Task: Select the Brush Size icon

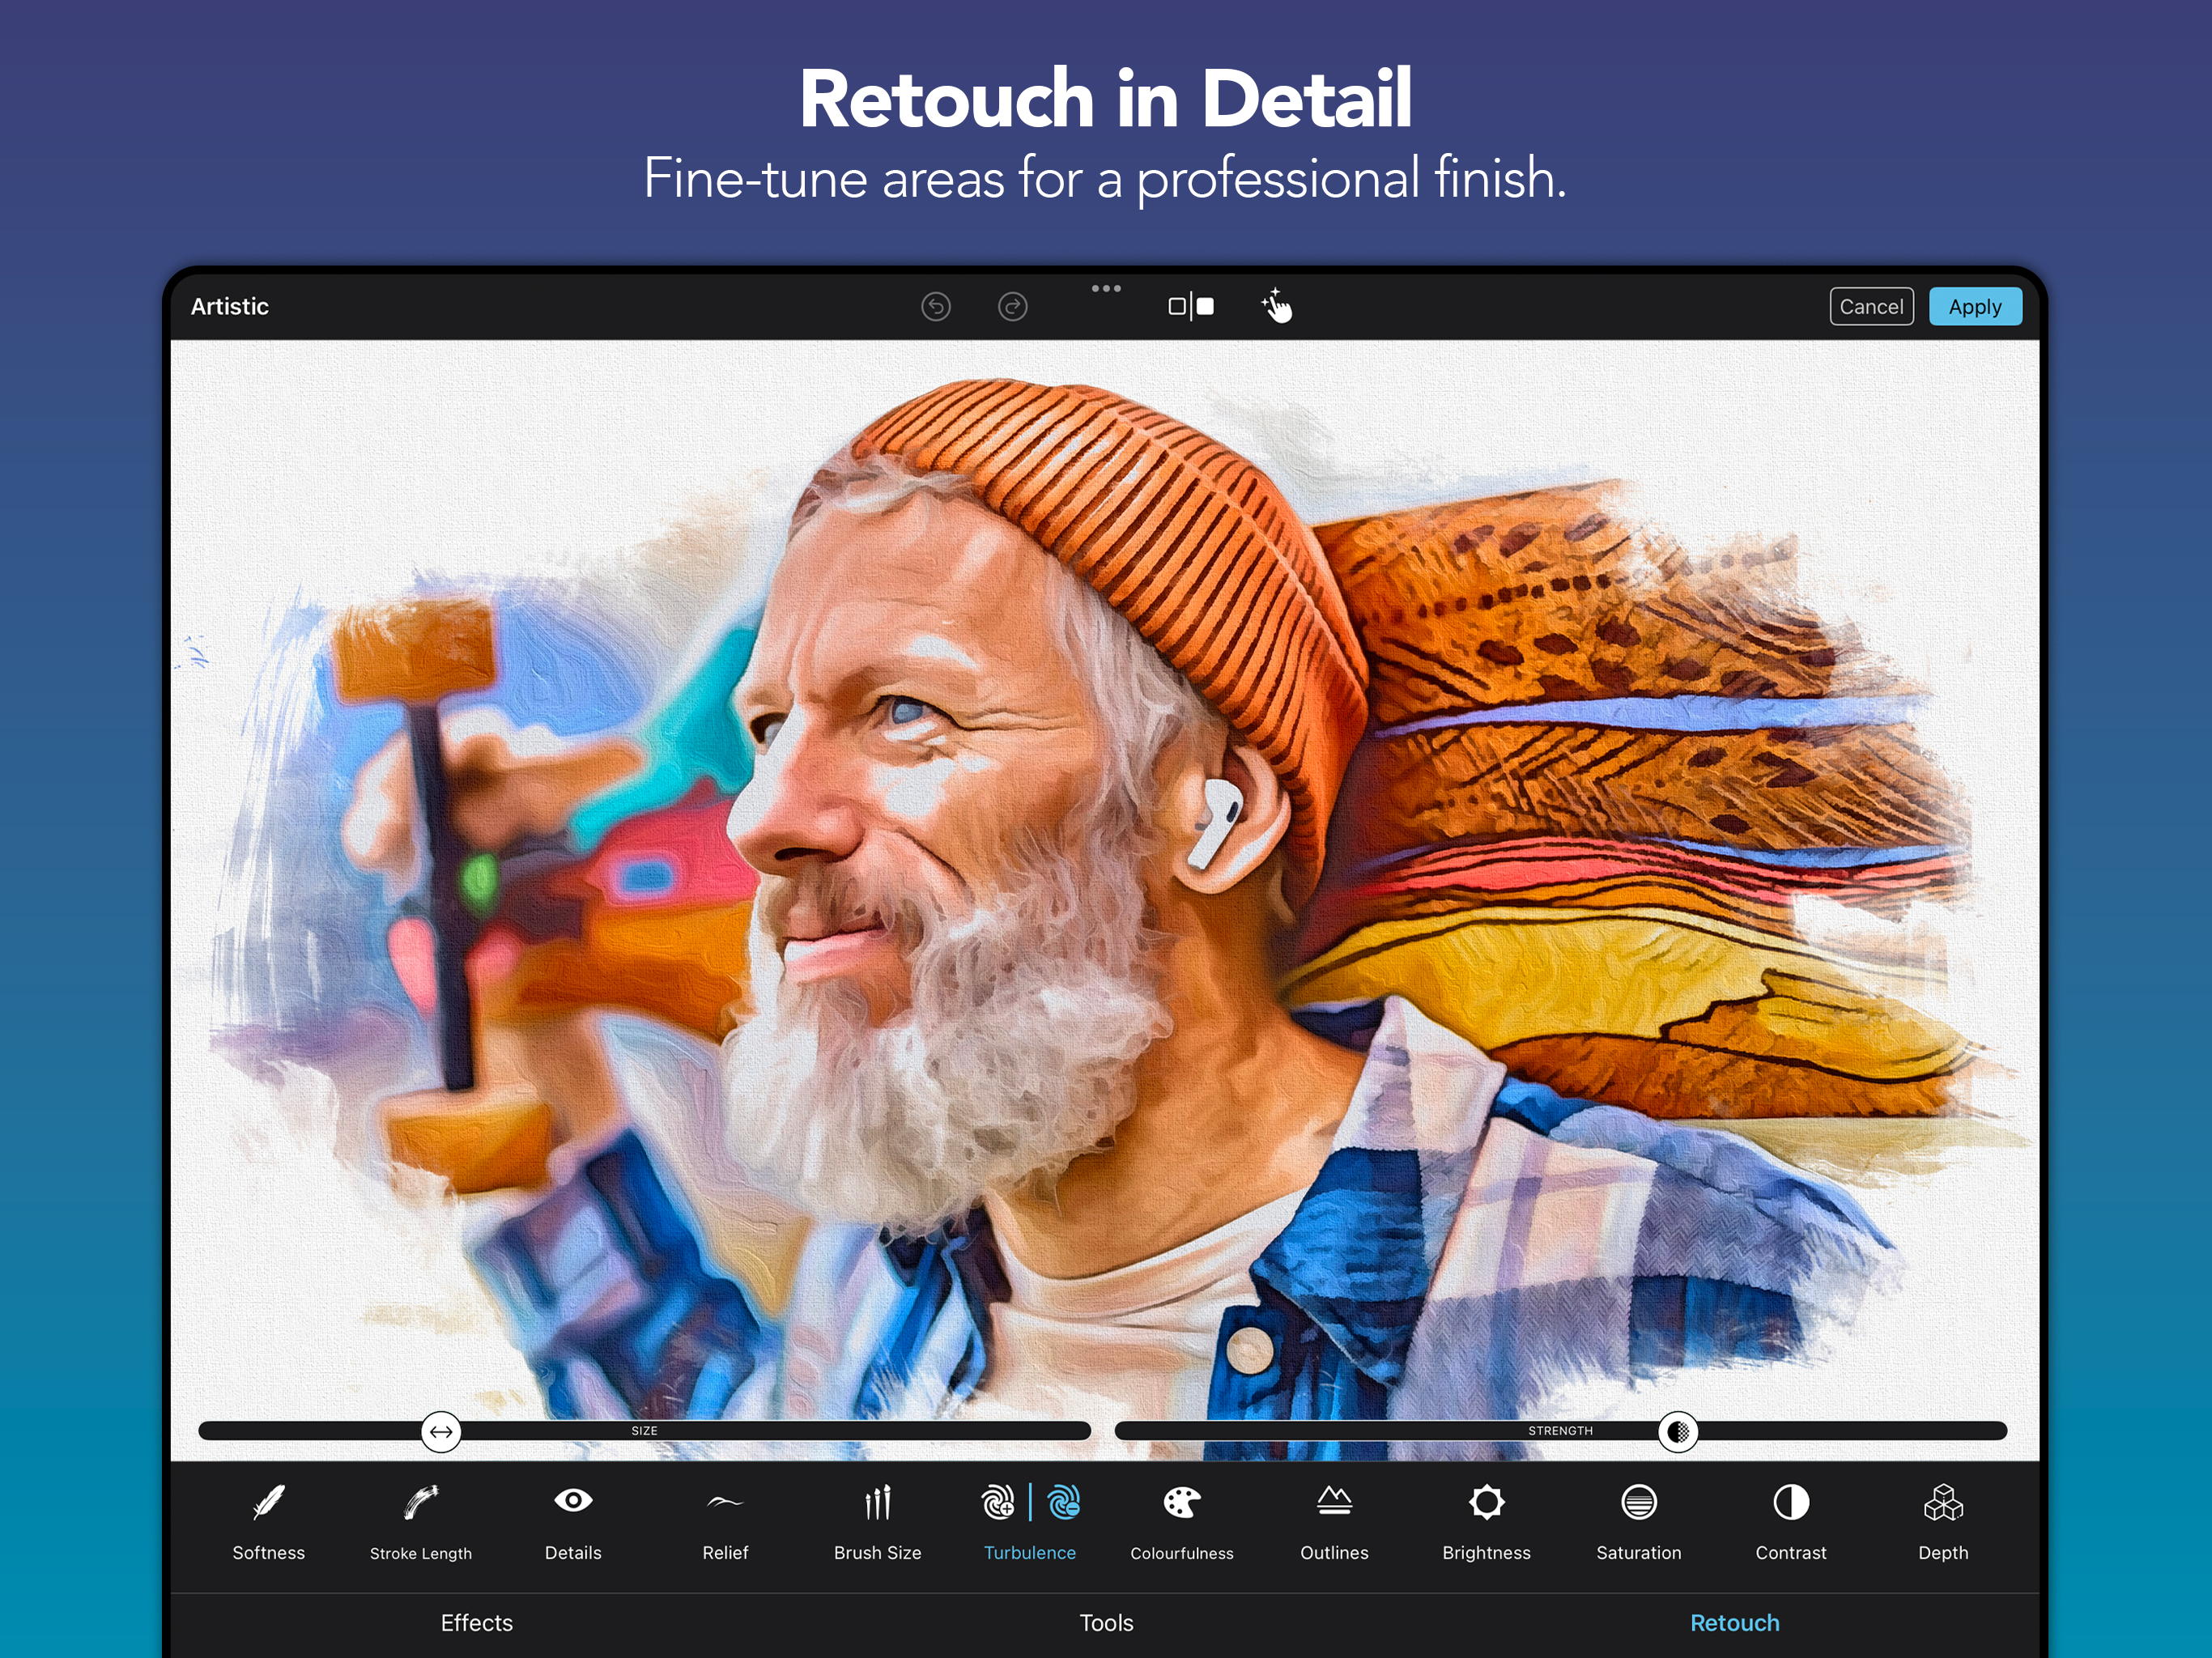Action: [877, 1501]
